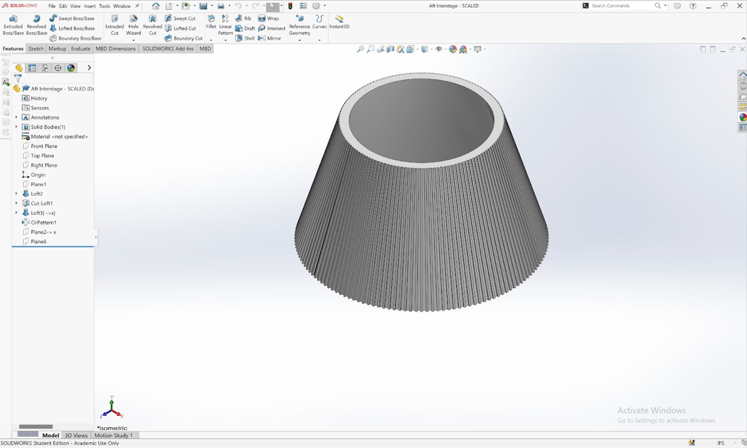Expand the Solid Bodies(1) folder
The height and width of the screenshot is (448, 747).
pos(16,127)
